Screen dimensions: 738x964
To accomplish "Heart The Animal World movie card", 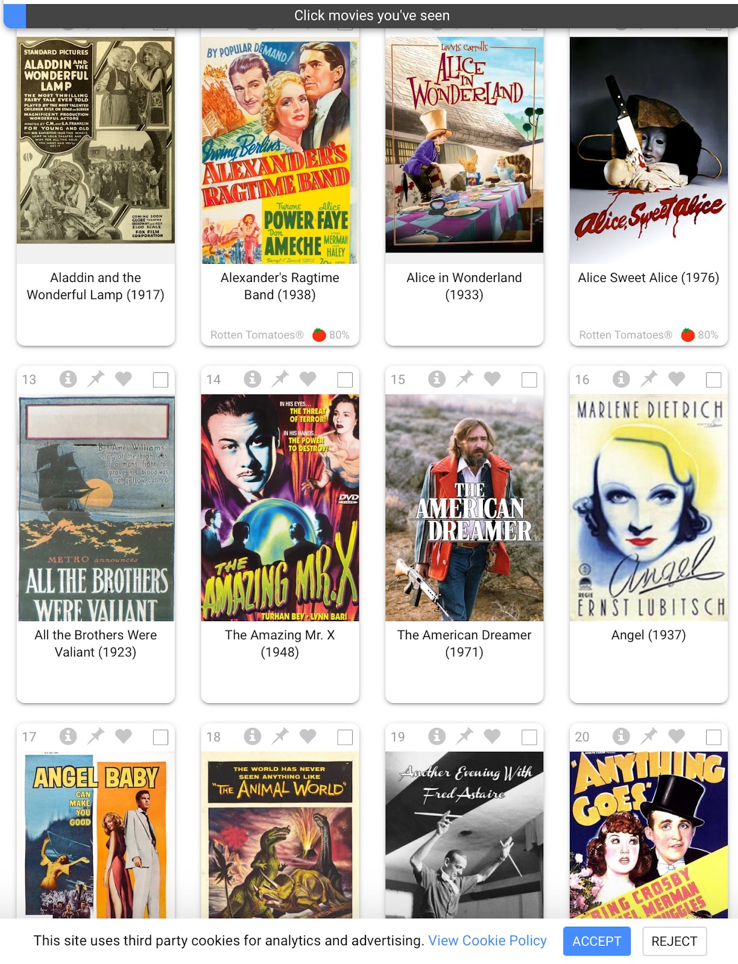I will [x=308, y=736].
